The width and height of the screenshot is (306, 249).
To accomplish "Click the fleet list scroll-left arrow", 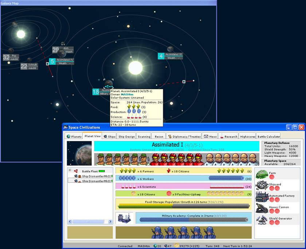I will 70,221.
